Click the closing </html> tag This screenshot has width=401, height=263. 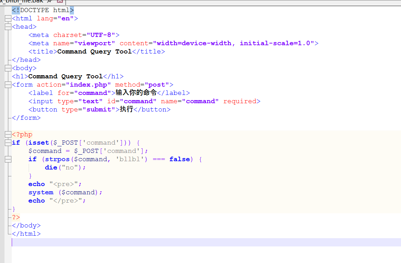[x=26, y=234]
